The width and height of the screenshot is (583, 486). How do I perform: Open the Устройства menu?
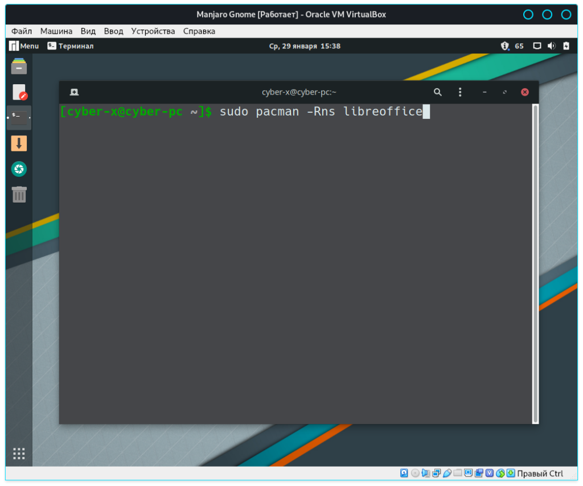tap(153, 31)
